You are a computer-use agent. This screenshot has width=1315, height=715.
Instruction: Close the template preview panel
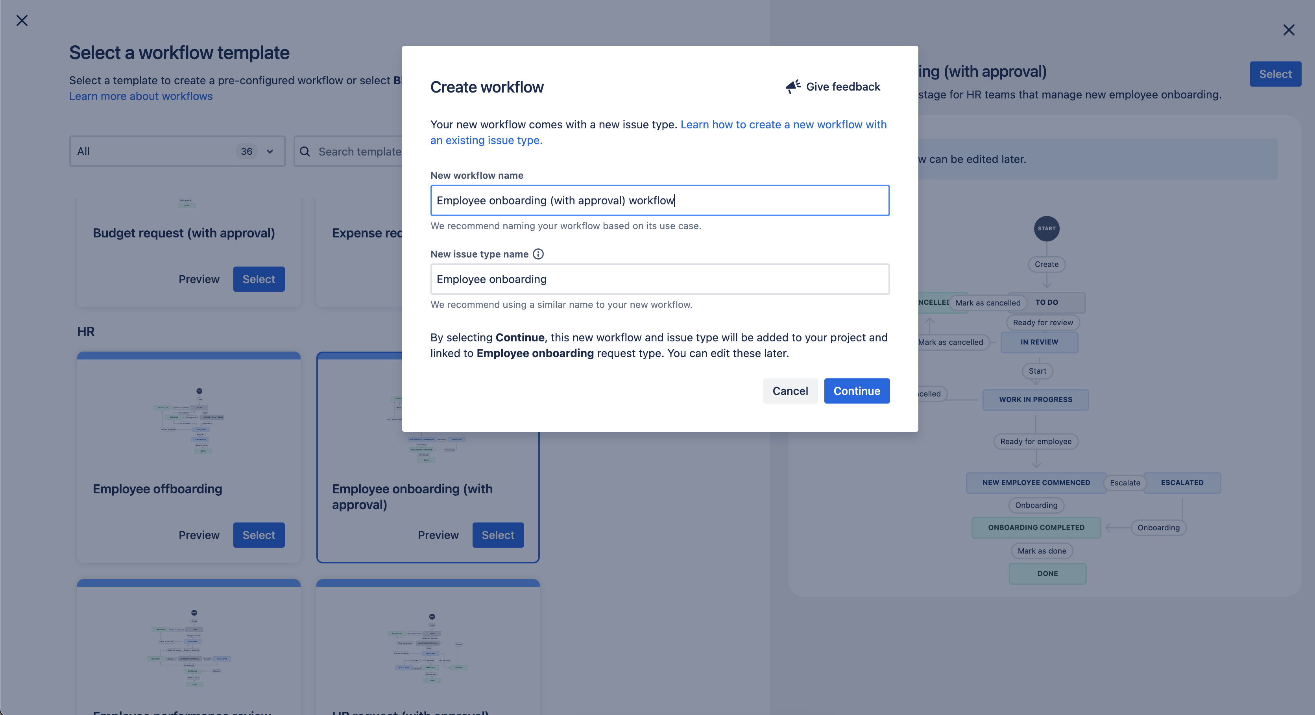pos(1289,30)
